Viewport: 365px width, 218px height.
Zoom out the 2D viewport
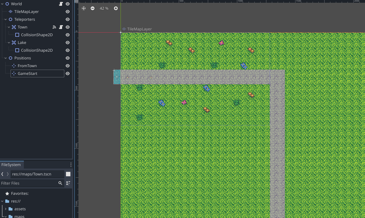tap(93, 8)
